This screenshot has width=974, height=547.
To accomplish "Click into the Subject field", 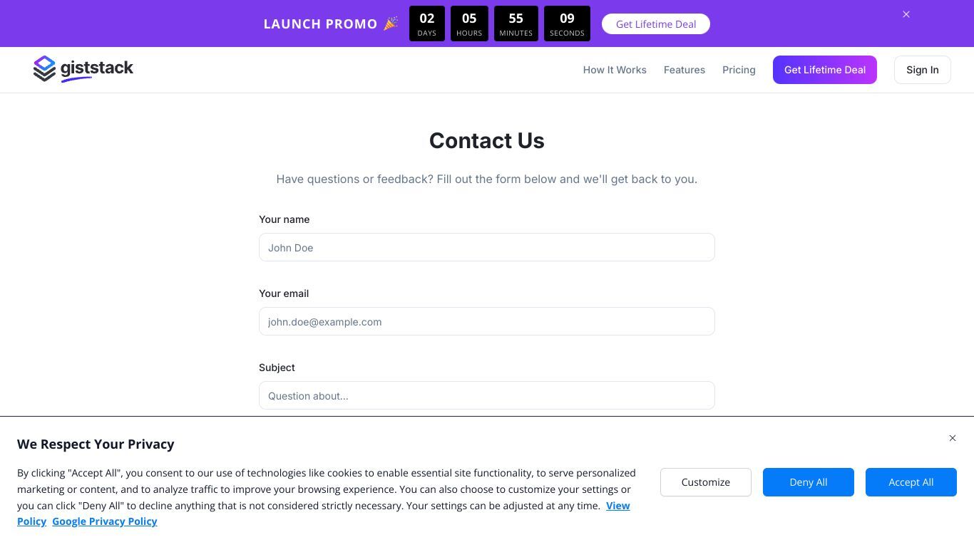I will coord(487,395).
